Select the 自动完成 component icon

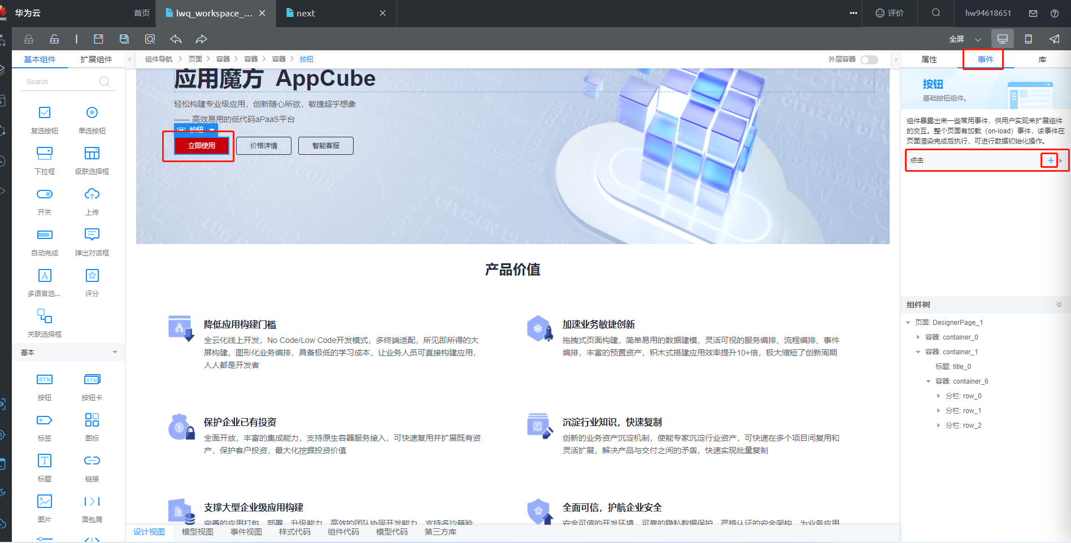click(45, 234)
